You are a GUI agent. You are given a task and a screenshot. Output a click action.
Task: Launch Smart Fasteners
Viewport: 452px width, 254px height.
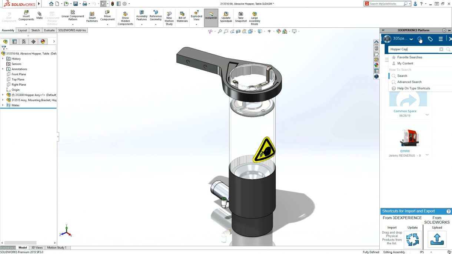[x=92, y=17]
